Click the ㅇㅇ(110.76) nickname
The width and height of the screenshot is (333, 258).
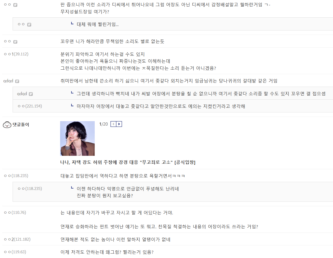[15, 213]
